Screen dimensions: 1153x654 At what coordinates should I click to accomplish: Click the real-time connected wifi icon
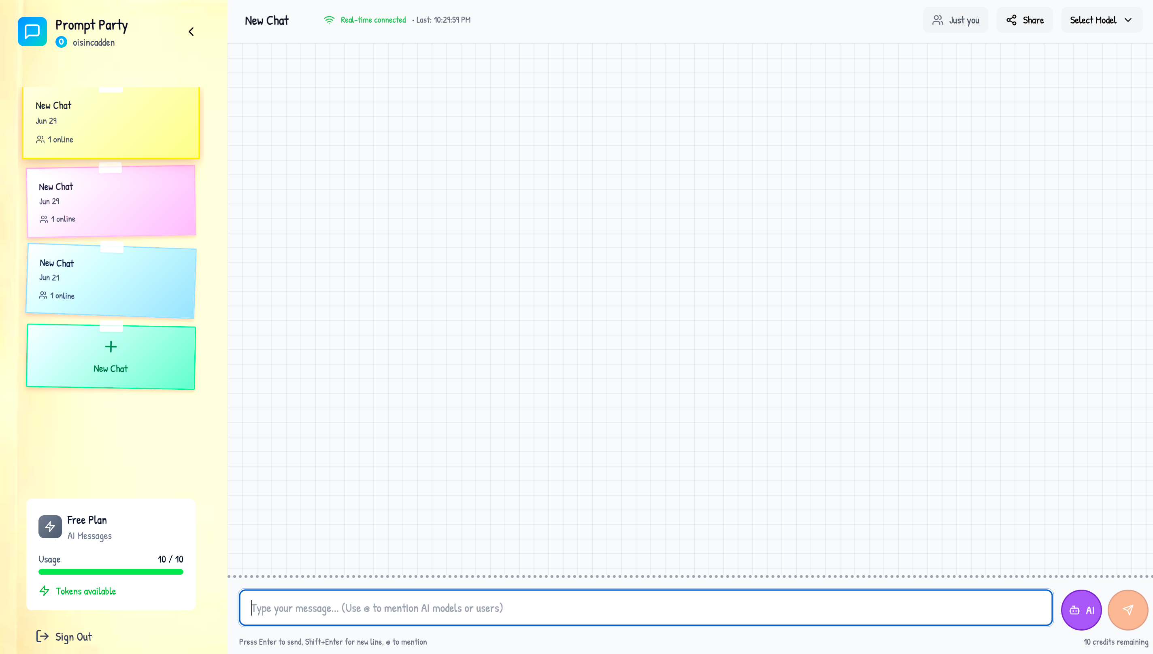(329, 20)
